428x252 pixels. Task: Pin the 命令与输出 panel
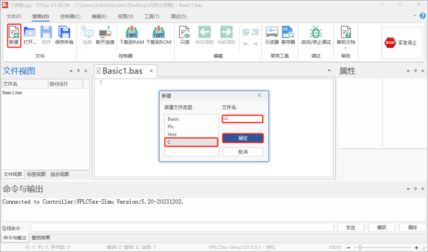point(415,188)
